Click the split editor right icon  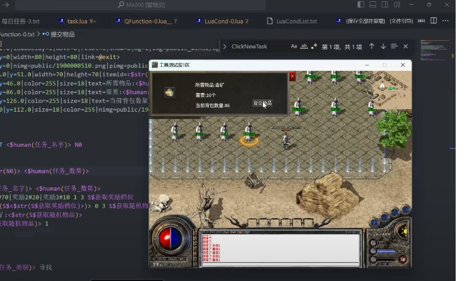[x=434, y=21]
